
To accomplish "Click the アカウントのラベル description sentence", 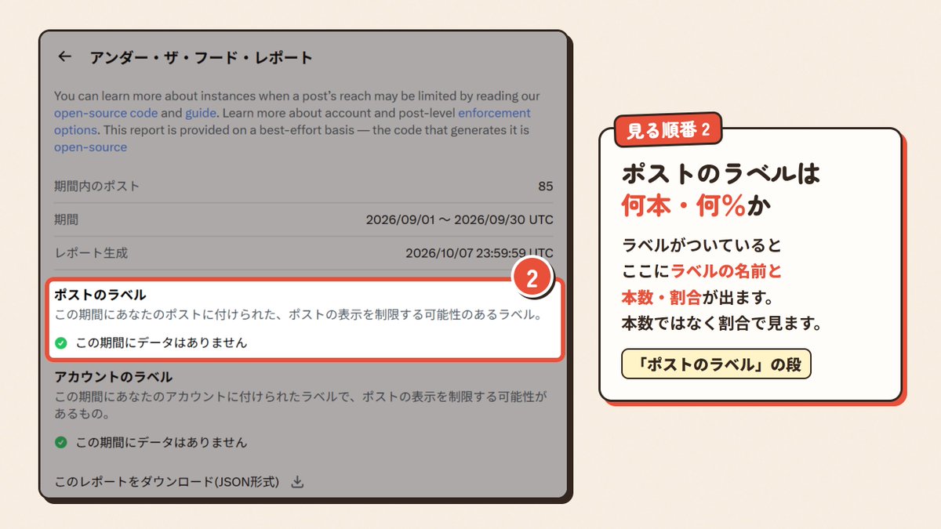I will point(300,404).
